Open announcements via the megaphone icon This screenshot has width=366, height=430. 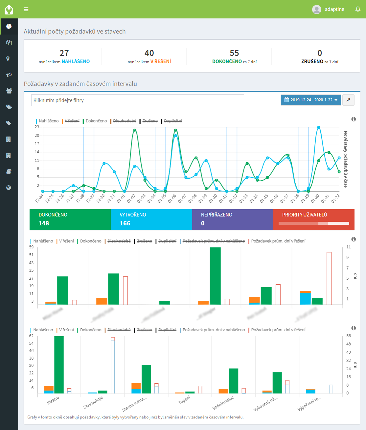(x=9, y=75)
